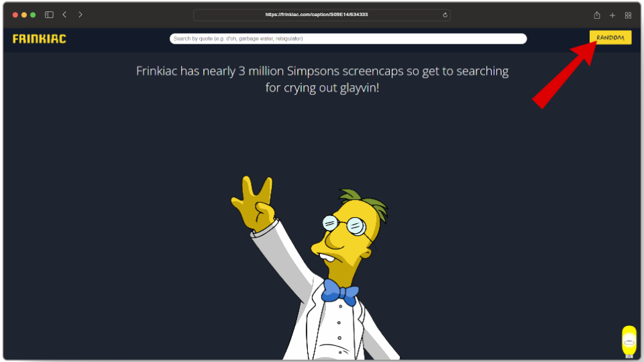Viewport: 644px width, 362px height.
Task: Click Professor Frink's round glasses
Action: point(344,225)
